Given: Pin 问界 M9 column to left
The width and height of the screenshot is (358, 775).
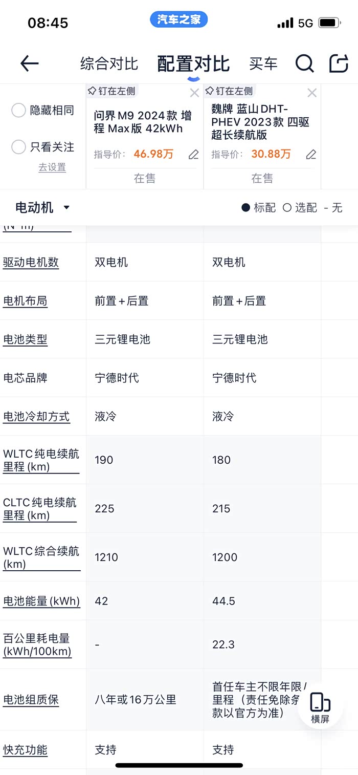Looking at the screenshot, I should [111, 91].
